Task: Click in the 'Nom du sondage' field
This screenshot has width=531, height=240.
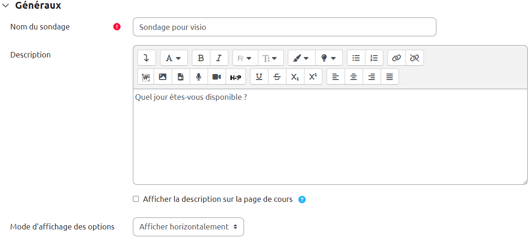Action: pos(284,27)
